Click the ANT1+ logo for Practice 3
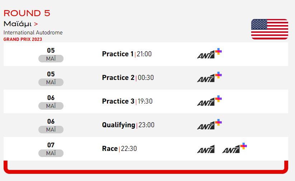Image resolution: width=295 pixels, height=181 pixels. 209,101
